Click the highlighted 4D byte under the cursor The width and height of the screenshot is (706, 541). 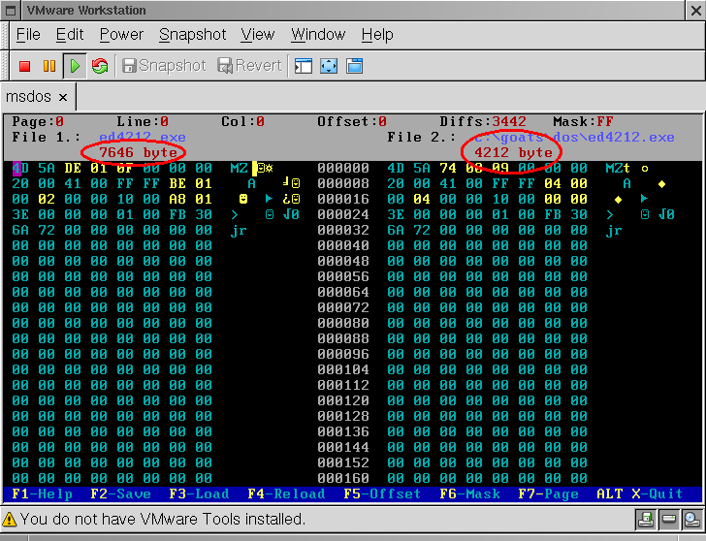point(20,168)
